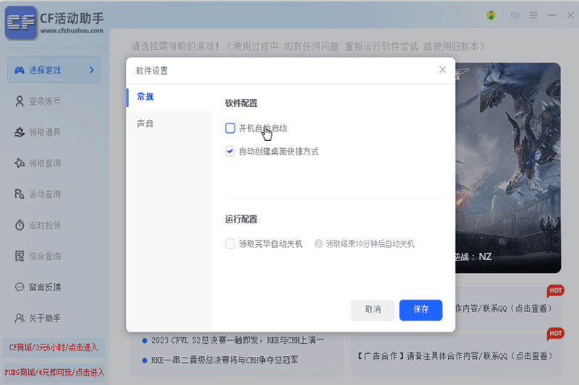Open the green music note icon
The width and height of the screenshot is (579, 385).
491,15
